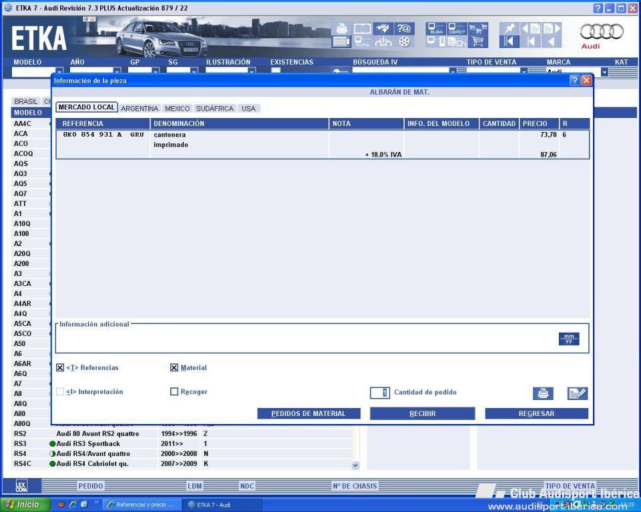Open the DEPOT toolbar icon
Image resolution: width=641 pixels, height=512 pixels.
(x=457, y=28)
